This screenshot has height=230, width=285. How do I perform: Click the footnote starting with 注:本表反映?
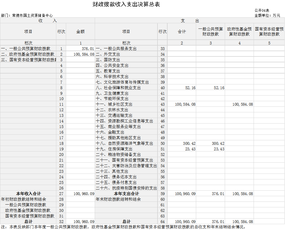pos(123,227)
